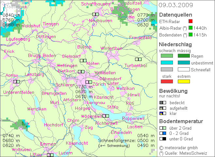Click the date '09.03.2009'
Screen dimensions: 215x157
176,5
